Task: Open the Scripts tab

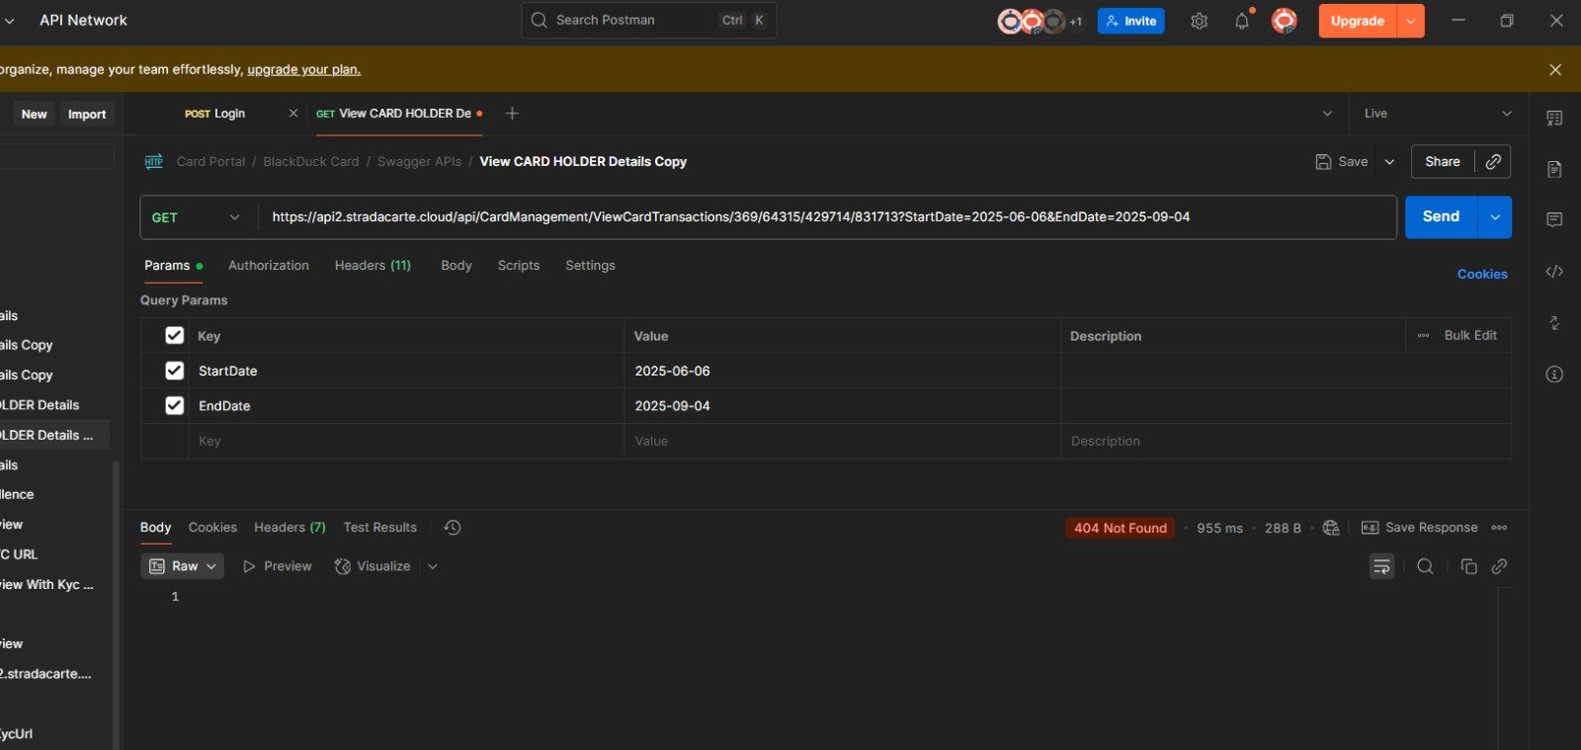Action: (x=519, y=265)
